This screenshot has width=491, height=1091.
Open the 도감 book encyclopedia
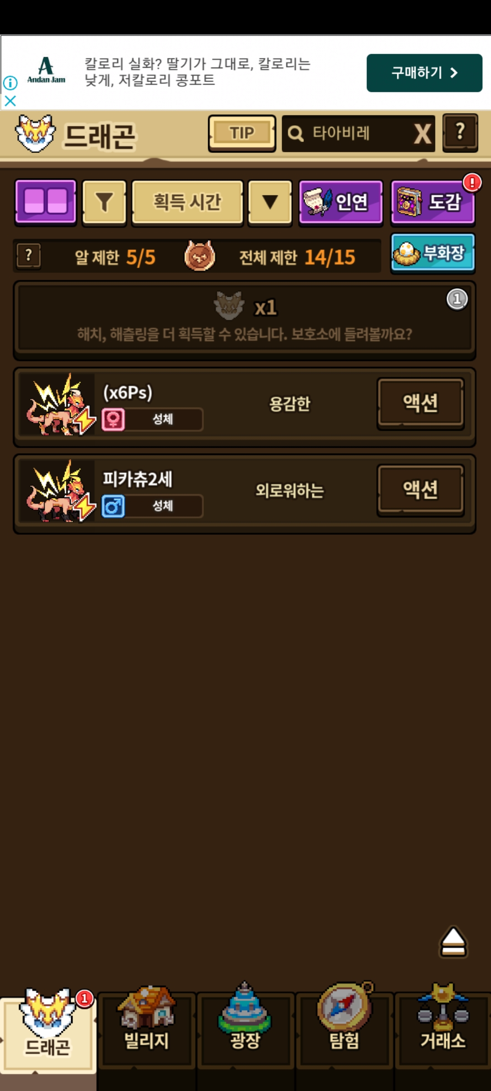[x=433, y=203]
